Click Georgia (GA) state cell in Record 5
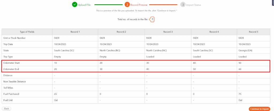 point(254,51)
